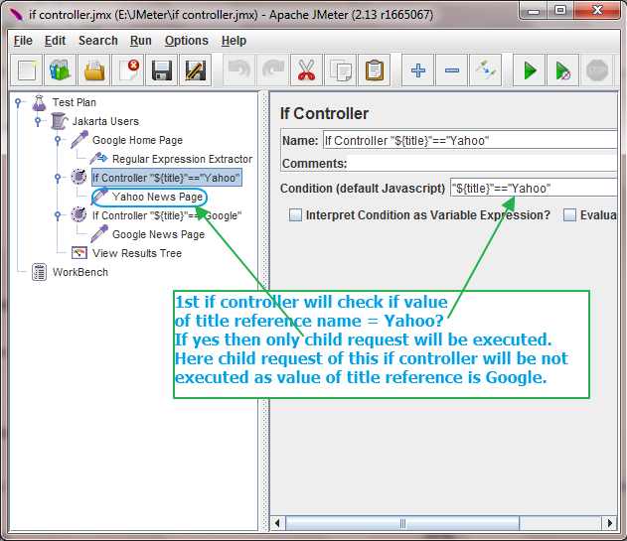This screenshot has height=541, width=627.
Task: Click the New test plan toolbar icon
Action: click(27, 70)
